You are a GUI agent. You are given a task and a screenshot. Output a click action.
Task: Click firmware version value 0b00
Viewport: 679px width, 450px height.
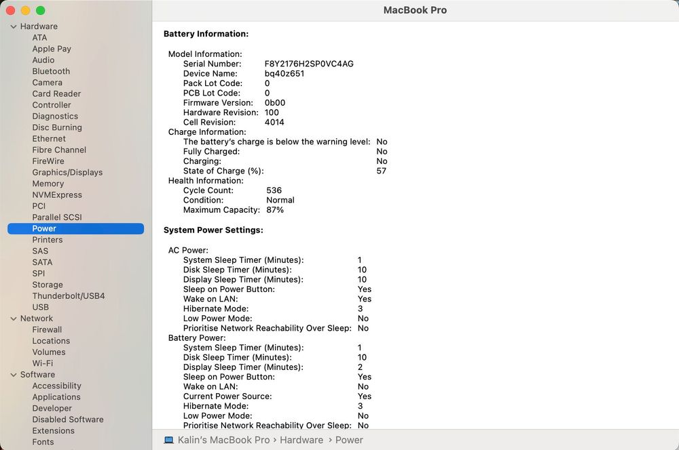tap(275, 103)
